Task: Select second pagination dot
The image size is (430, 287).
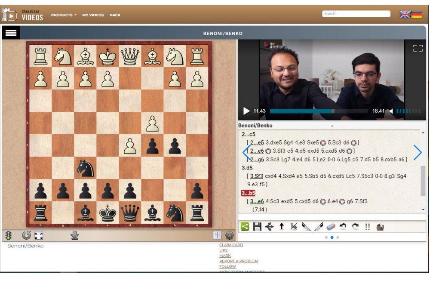Action: tap(332, 238)
